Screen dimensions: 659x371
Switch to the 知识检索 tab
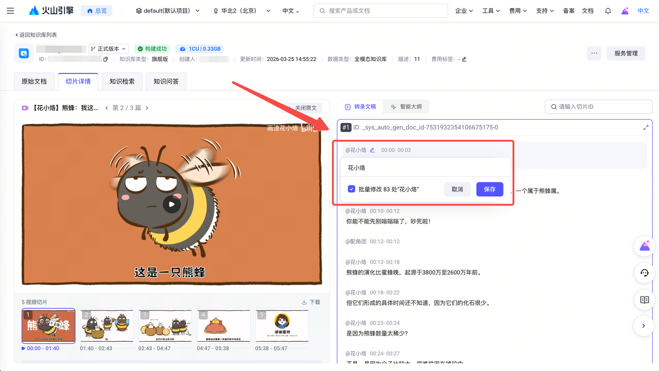click(122, 81)
